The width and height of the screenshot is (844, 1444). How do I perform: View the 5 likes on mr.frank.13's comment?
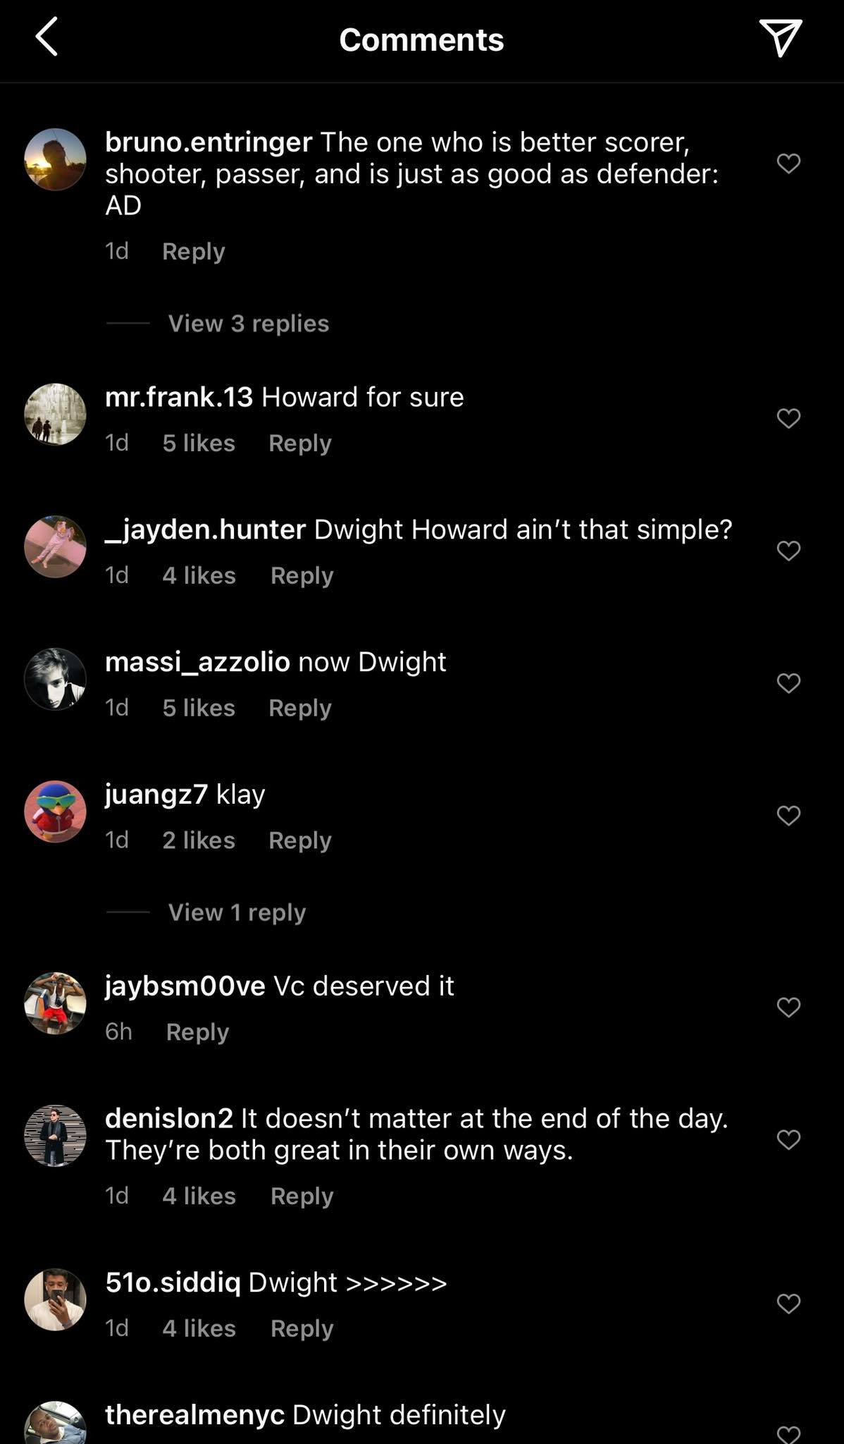199,443
